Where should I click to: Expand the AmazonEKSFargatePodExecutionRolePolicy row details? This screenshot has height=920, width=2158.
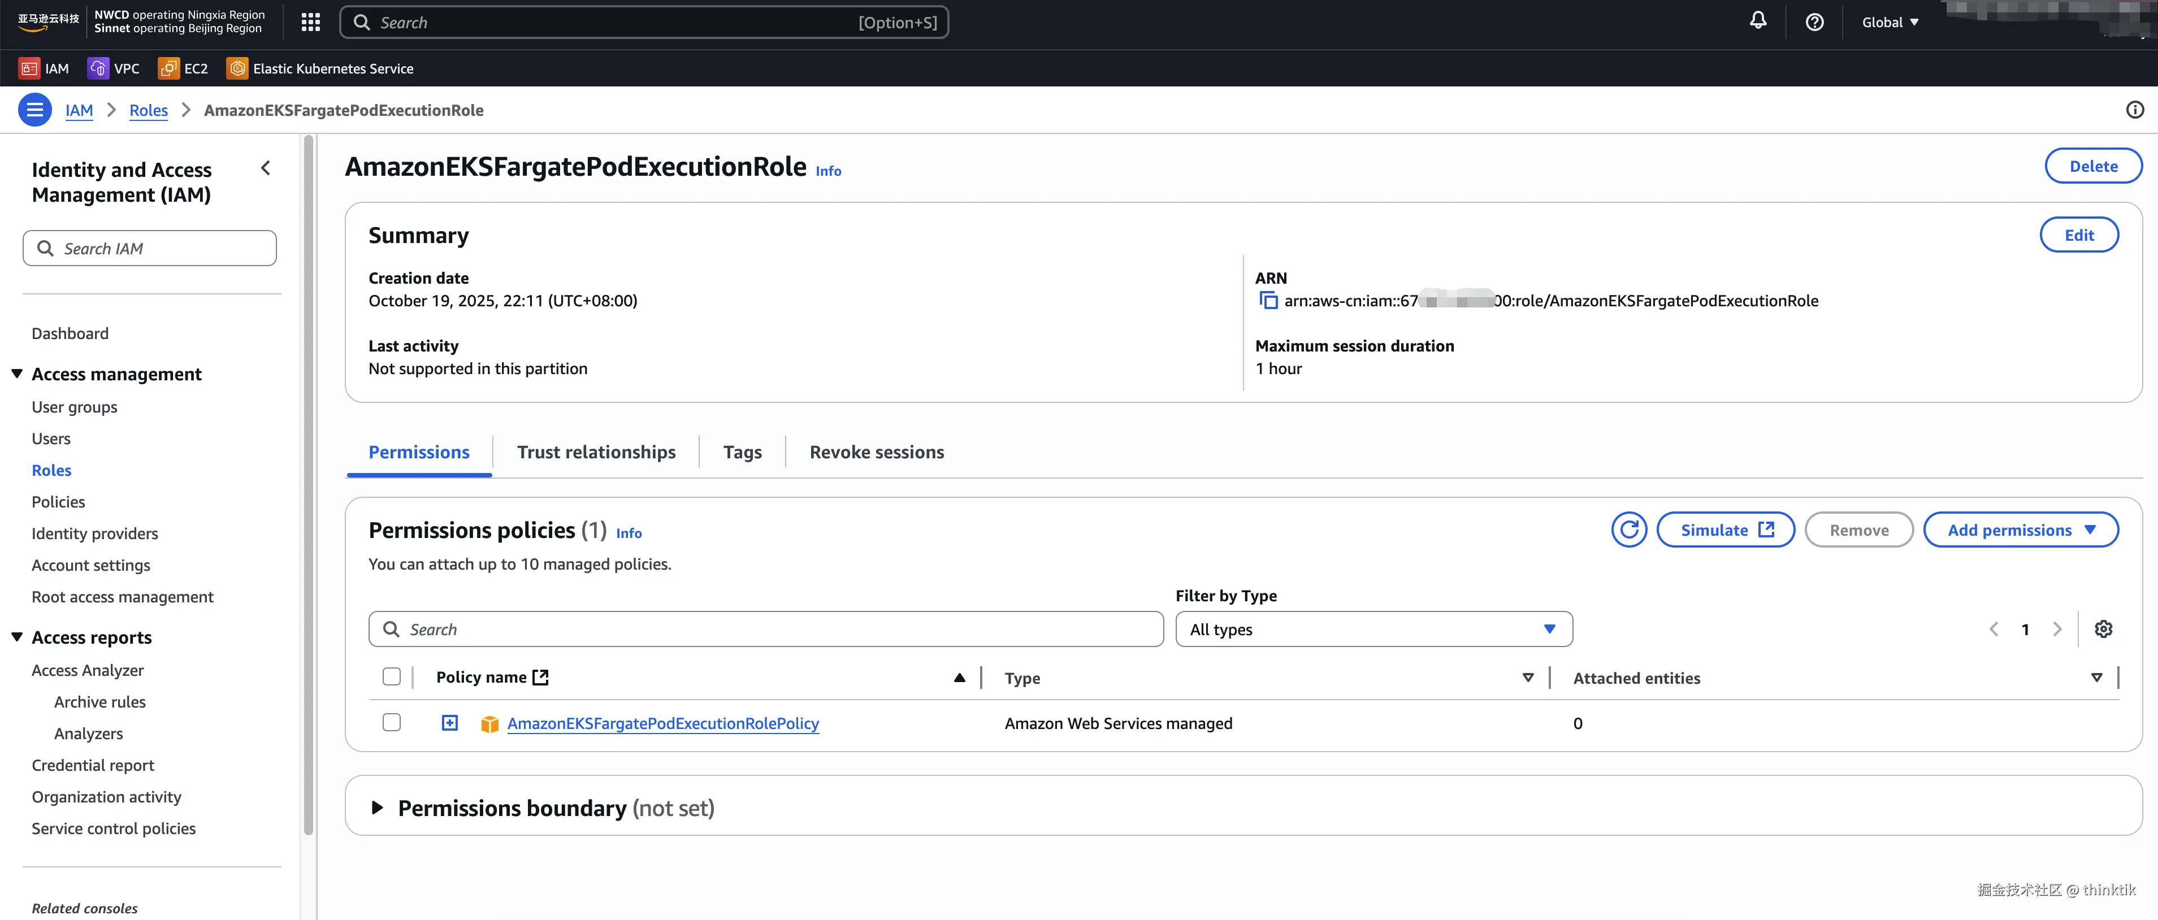[450, 722]
